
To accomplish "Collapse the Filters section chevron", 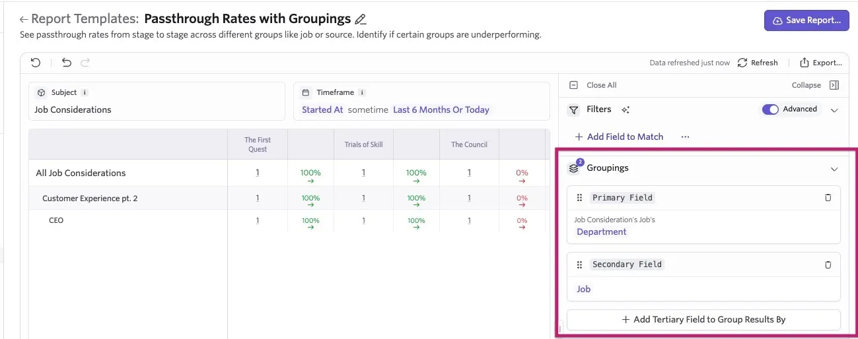I will pos(834,110).
